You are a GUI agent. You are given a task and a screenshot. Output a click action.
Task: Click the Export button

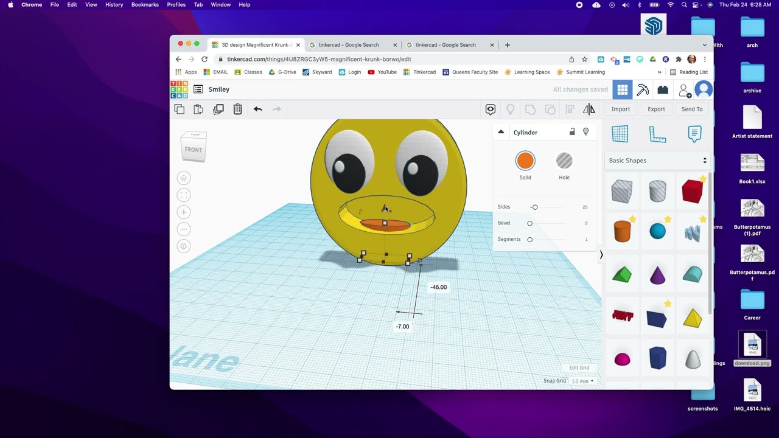[656, 109]
